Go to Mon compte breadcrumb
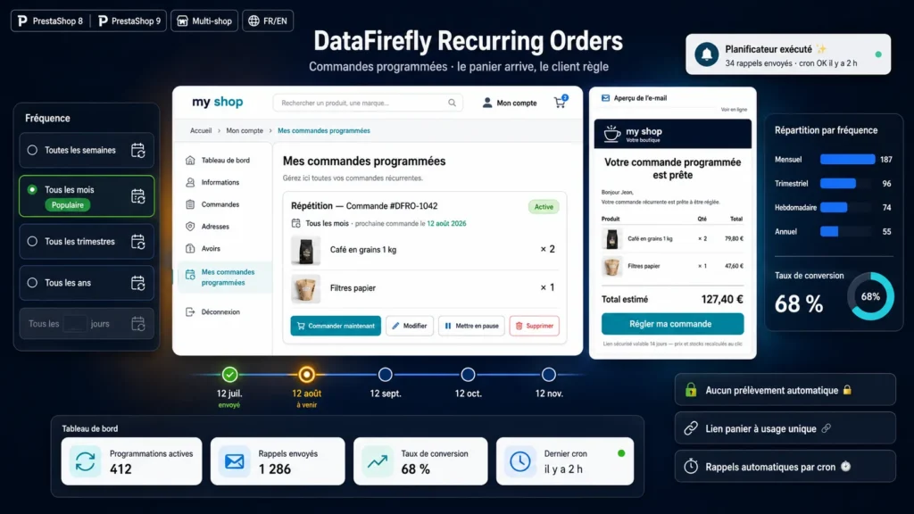Viewport: 914px width, 514px height. click(245, 130)
